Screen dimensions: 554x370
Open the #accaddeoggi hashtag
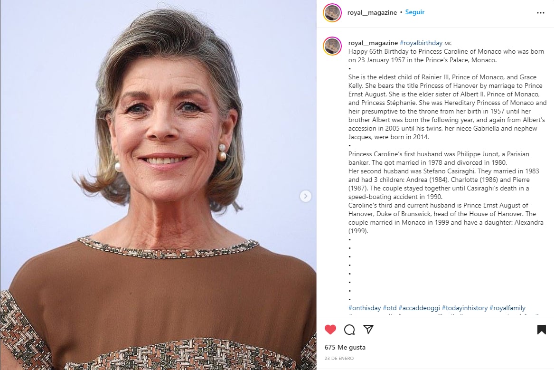coord(419,308)
